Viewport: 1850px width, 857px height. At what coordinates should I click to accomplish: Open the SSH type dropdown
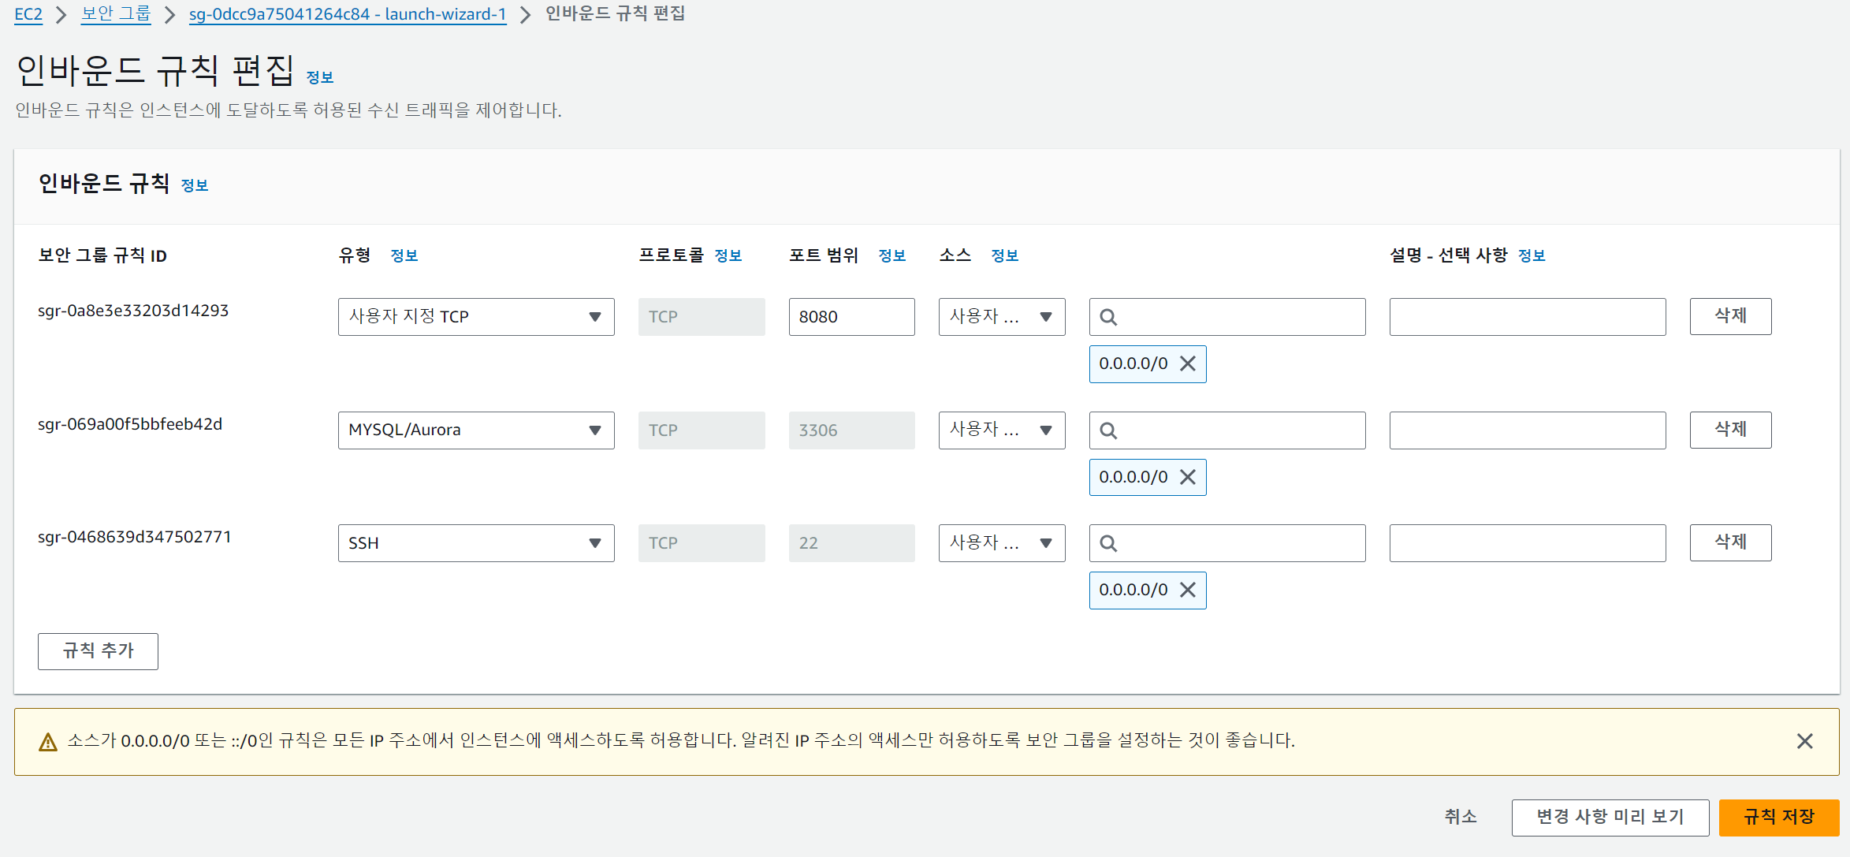tap(475, 543)
